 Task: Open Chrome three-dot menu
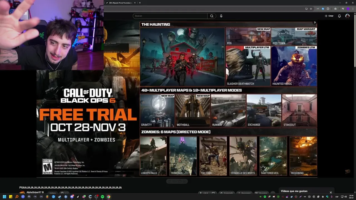click(353, 9)
